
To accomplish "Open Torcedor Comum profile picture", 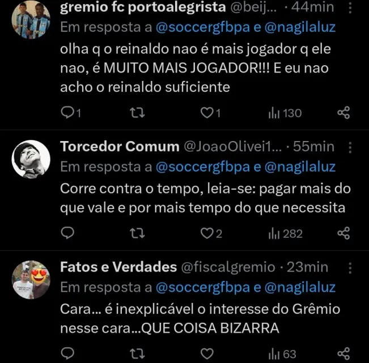I will [31, 159].
